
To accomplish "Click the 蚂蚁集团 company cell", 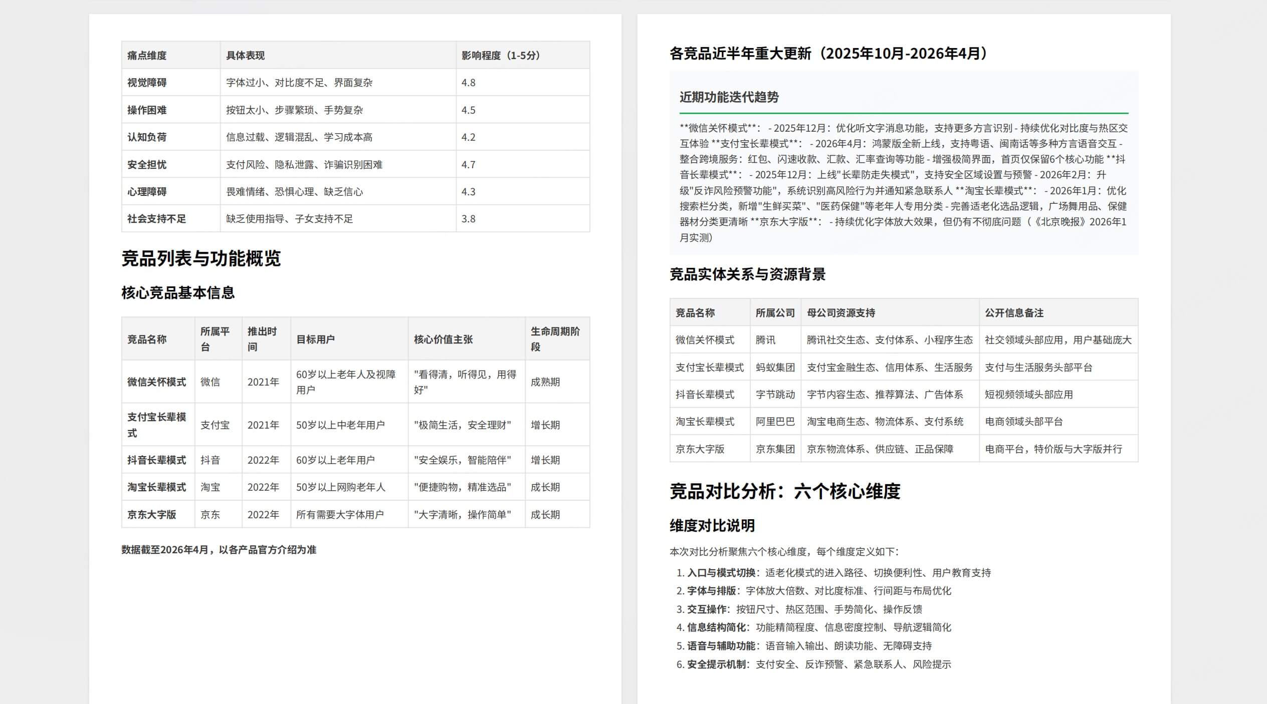I will coord(775,368).
